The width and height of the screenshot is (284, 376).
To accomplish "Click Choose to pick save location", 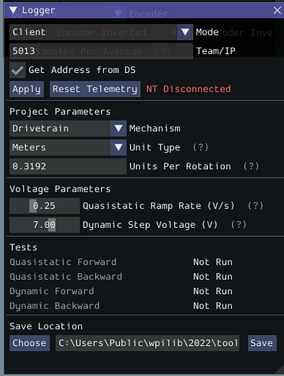I will [29, 343].
